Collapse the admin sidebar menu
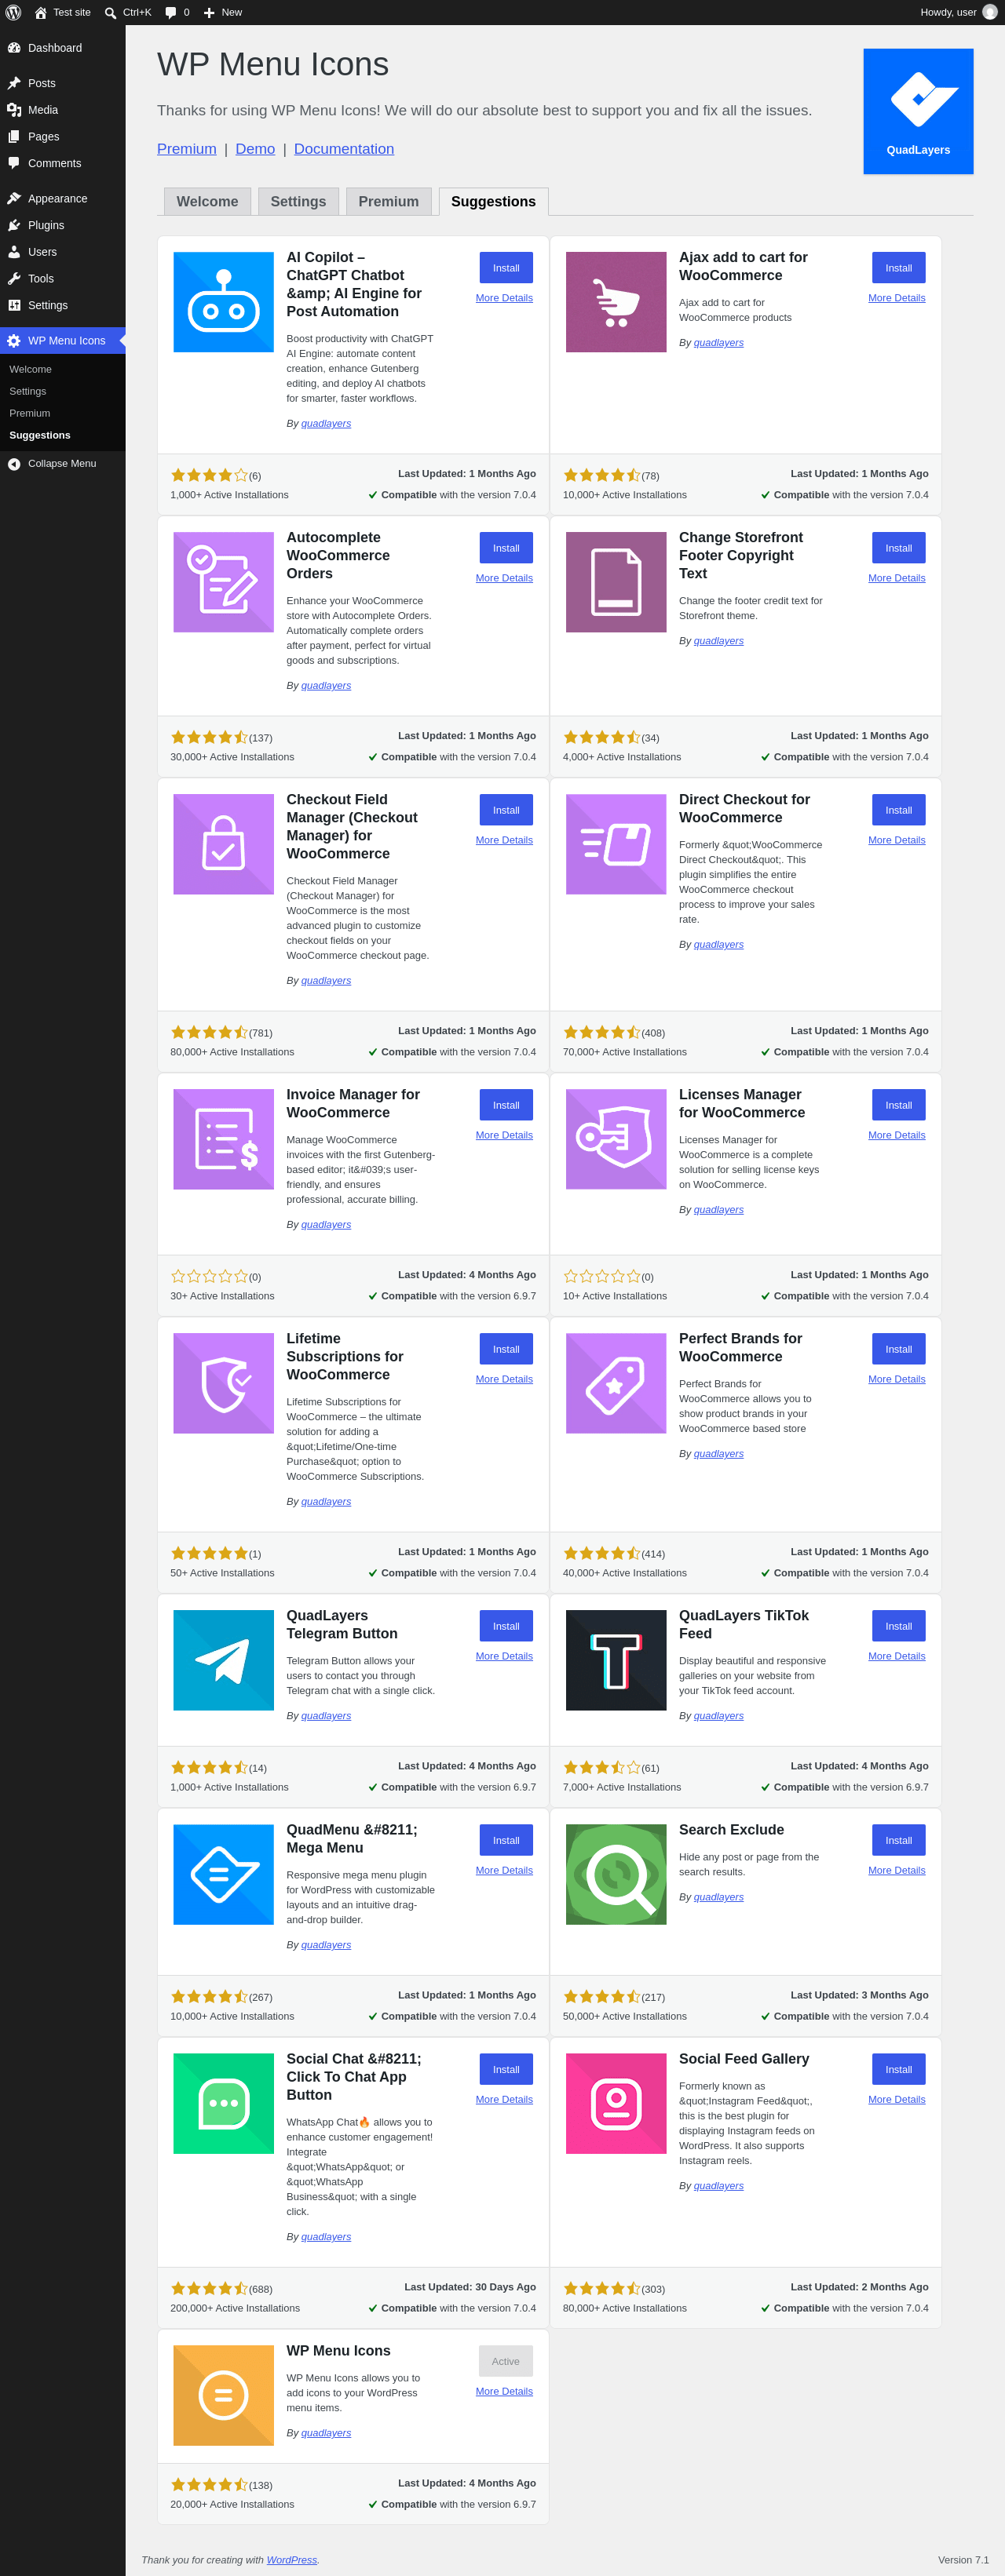Image resolution: width=1005 pixels, height=2576 pixels. click(62, 463)
